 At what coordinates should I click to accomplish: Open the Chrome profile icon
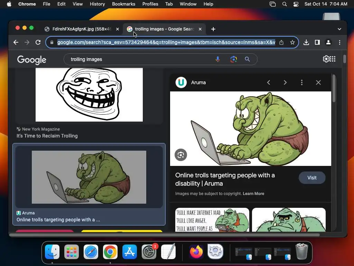pyautogui.click(x=328, y=42)
